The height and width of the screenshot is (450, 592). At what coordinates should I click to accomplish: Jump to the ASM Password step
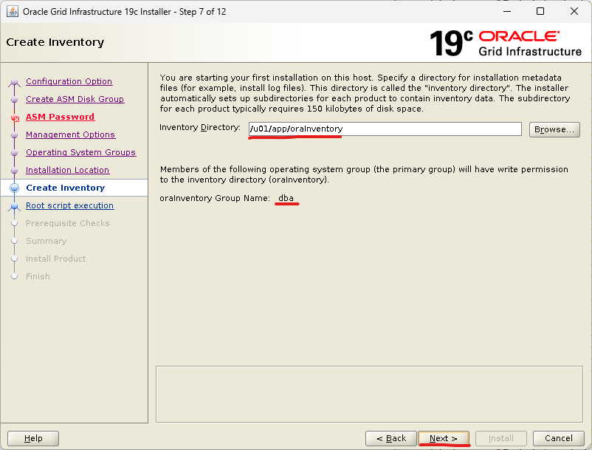tap(60, 117)
